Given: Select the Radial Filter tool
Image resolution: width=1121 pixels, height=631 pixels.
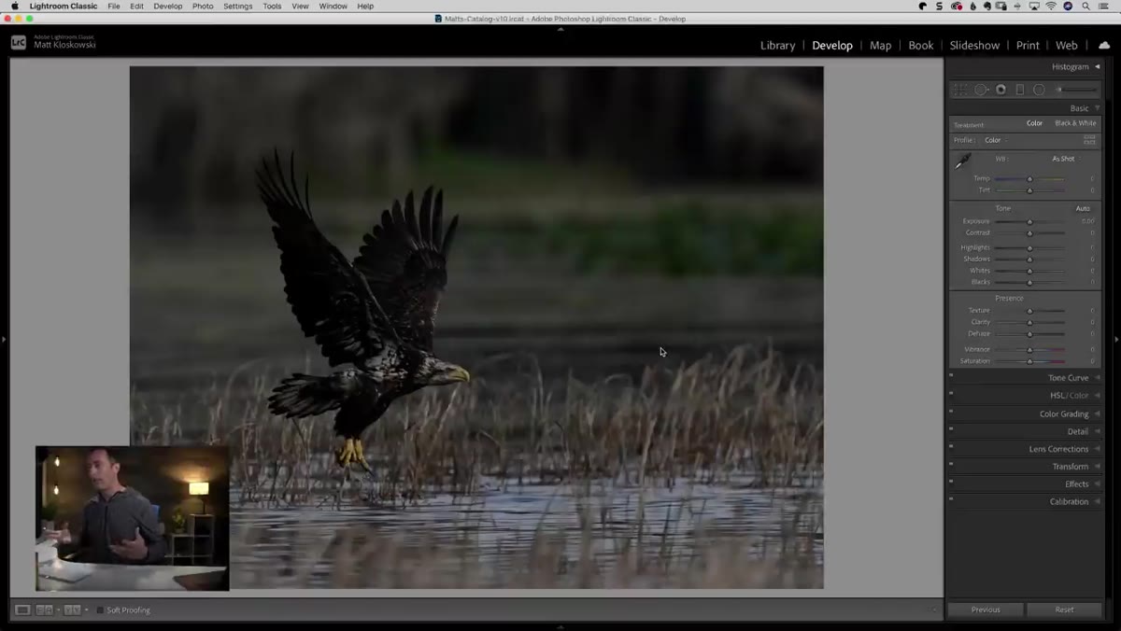Looking at the screenshot, I should (x=1039, y=90).
